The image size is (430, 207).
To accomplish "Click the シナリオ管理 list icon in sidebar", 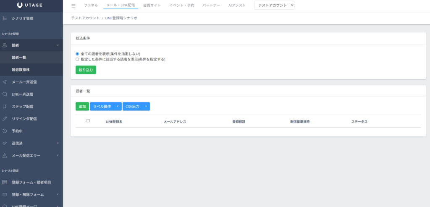I will coord(5,18).
